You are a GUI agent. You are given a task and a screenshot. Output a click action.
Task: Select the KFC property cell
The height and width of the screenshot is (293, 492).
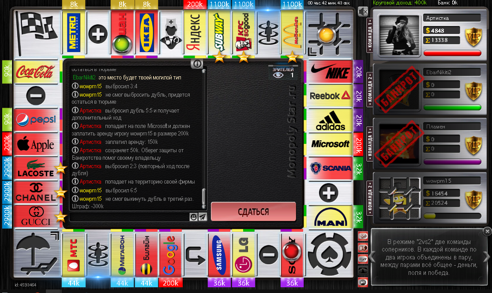coord(244,34)
